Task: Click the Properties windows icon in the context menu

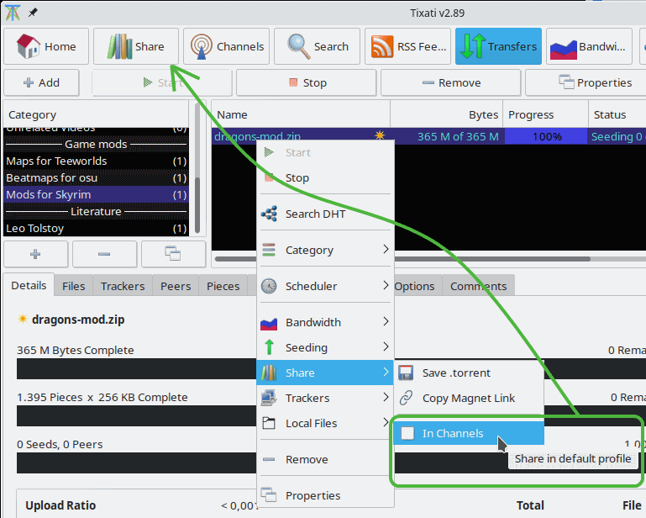Action: (x=269, y=495)
